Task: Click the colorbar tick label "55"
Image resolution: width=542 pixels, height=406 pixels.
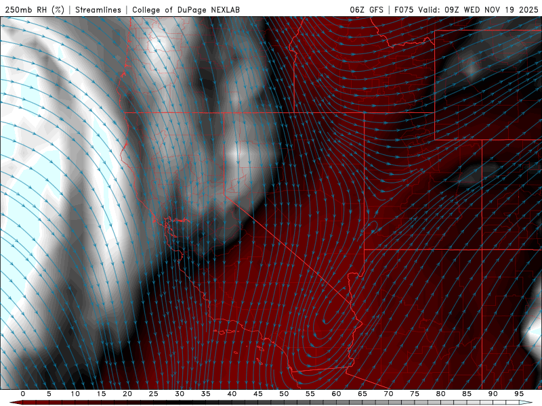Action: coord(310,394)
